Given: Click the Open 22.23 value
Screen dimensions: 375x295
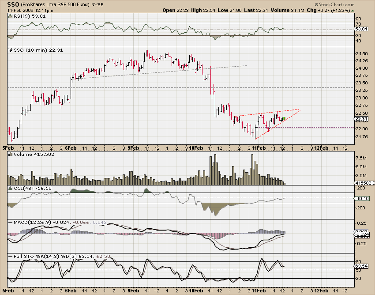Looking at the screenshot, I should (176, 10).
